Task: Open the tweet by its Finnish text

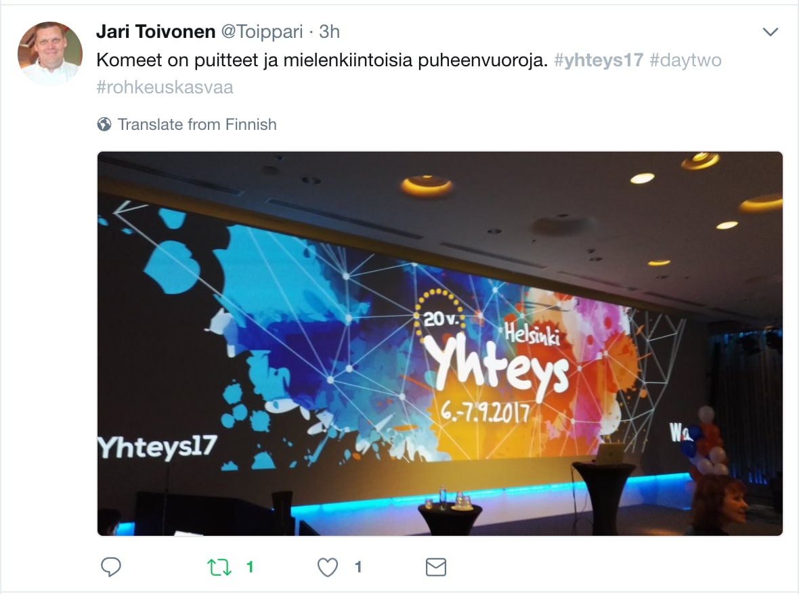Action: tap(322, 60)
